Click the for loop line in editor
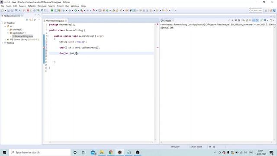The height and width of the screenshot is (156, 277). [101, 53]
